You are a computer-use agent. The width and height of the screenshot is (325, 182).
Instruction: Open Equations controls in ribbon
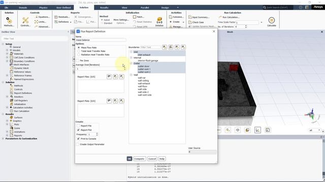(x=42, y=17)
